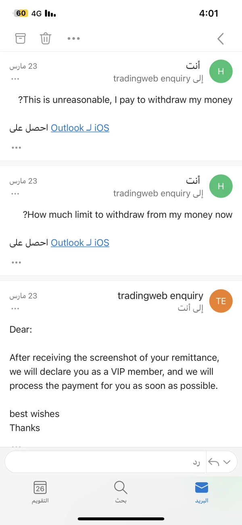
Task: Open options under first message's date
Action: 15,78
